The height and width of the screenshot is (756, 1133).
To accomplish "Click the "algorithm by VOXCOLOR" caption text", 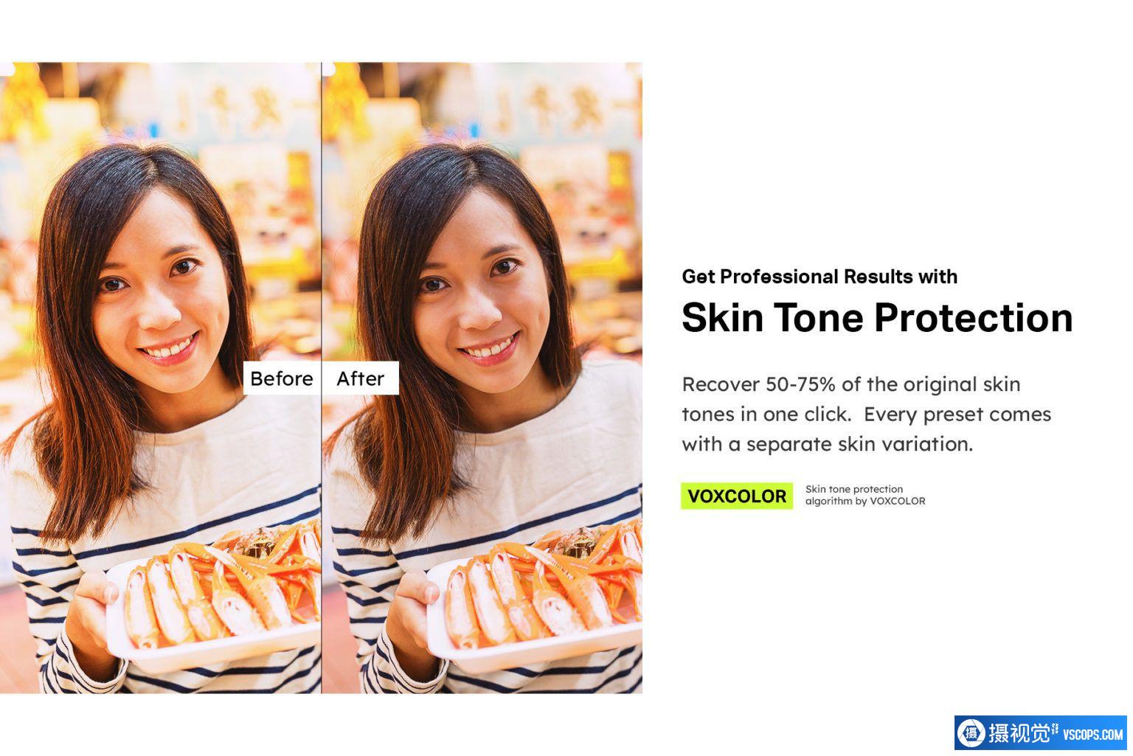I will click(865, 501).
